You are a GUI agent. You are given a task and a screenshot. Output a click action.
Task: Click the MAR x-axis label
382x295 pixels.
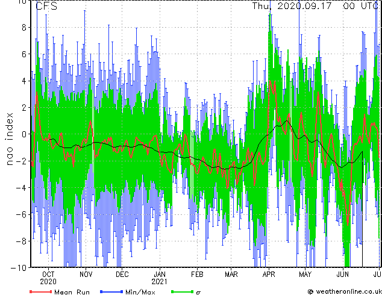pyautogui.click(x=231, y=275)
